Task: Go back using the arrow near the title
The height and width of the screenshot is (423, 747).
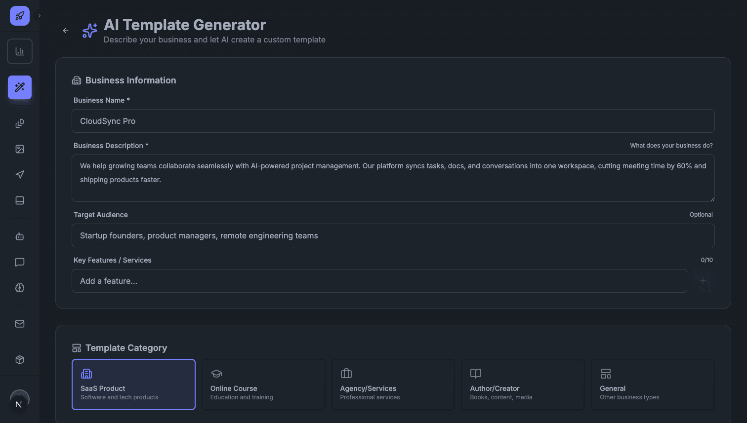Action: tap(65, 31)
